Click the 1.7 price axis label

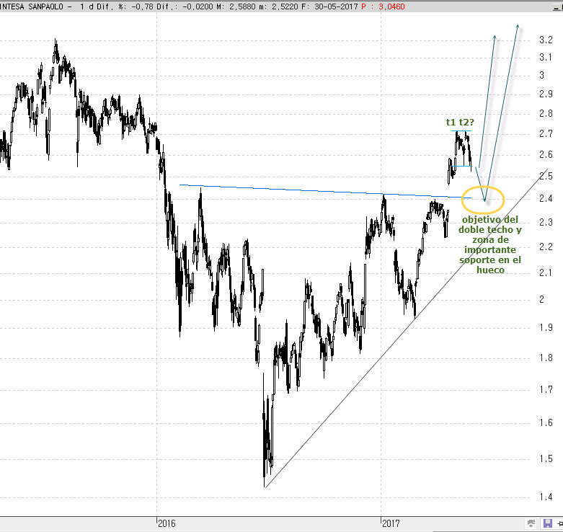546,389
